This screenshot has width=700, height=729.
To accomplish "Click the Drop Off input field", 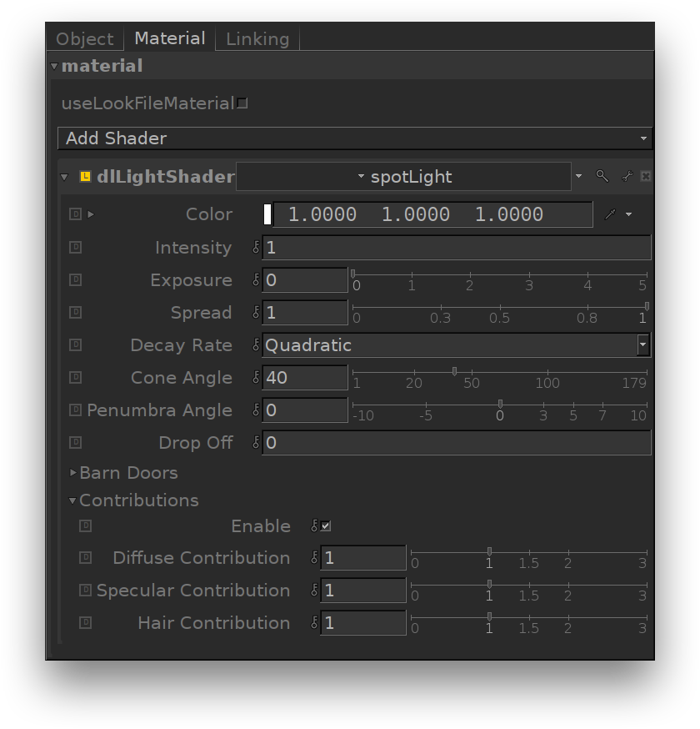I will pyautogui.click(x=456, y=443).
